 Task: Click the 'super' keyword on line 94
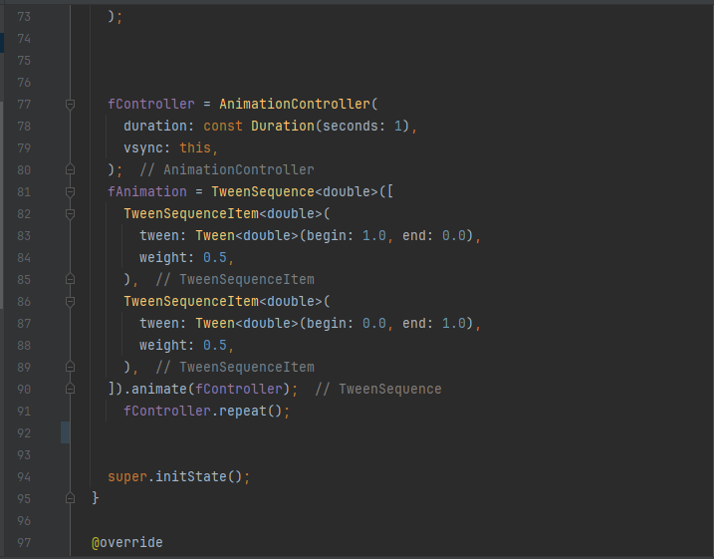[127, 477]
